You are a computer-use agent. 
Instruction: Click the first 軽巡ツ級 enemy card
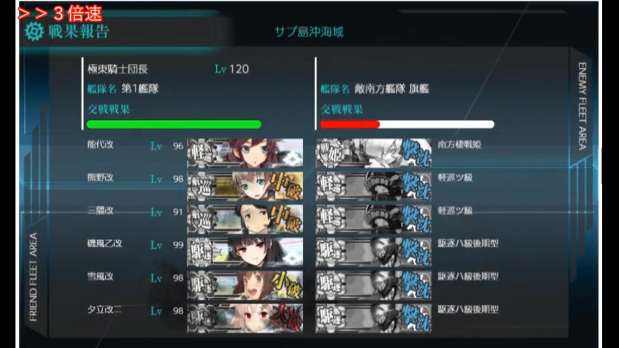point(373,186)
